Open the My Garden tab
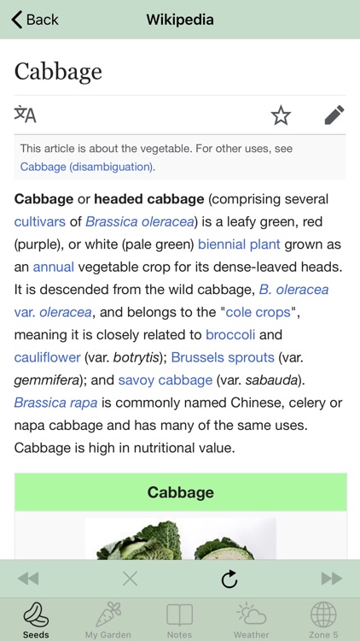Screen dimensions: 360x641 click(x=108, y=620)
